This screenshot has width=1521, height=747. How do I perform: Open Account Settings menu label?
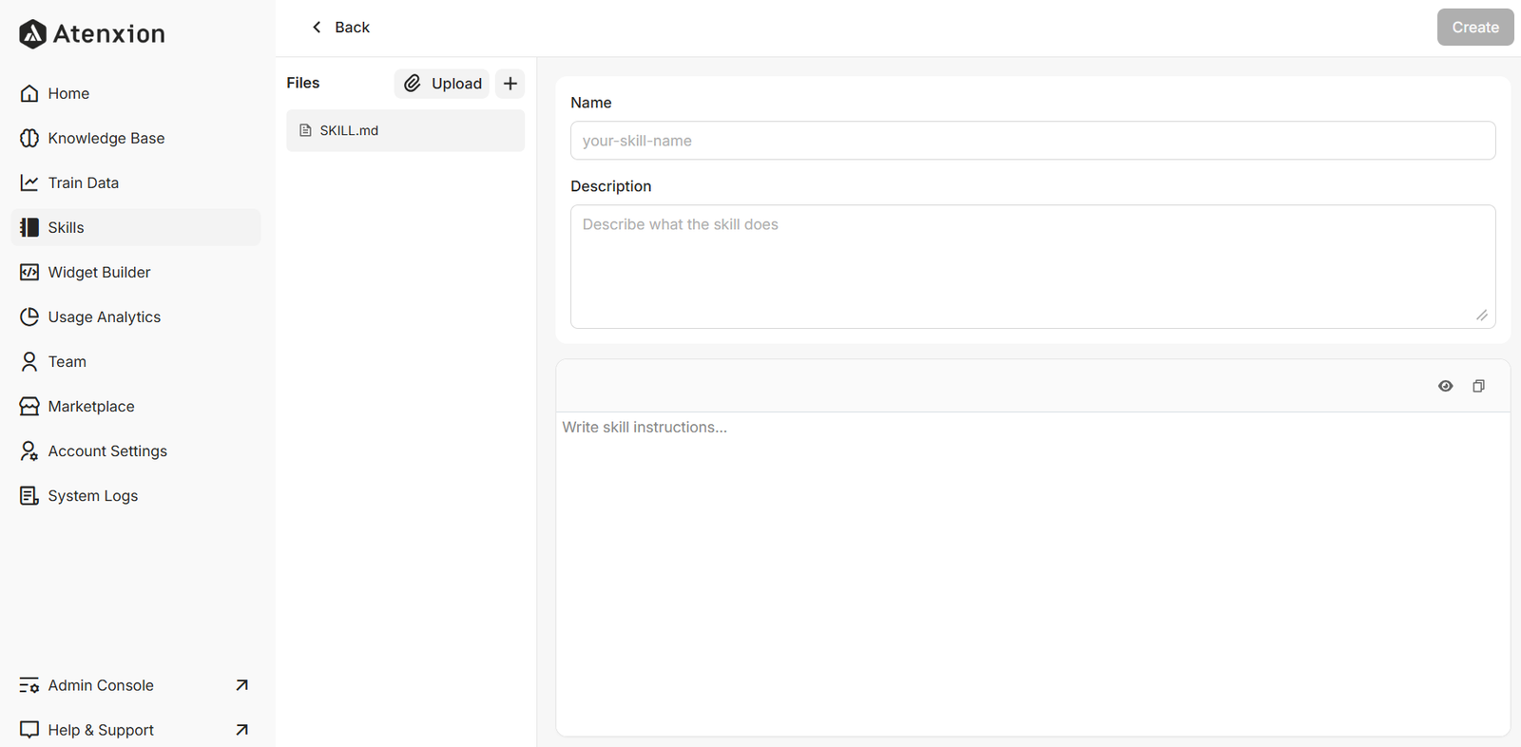(107, 450)
